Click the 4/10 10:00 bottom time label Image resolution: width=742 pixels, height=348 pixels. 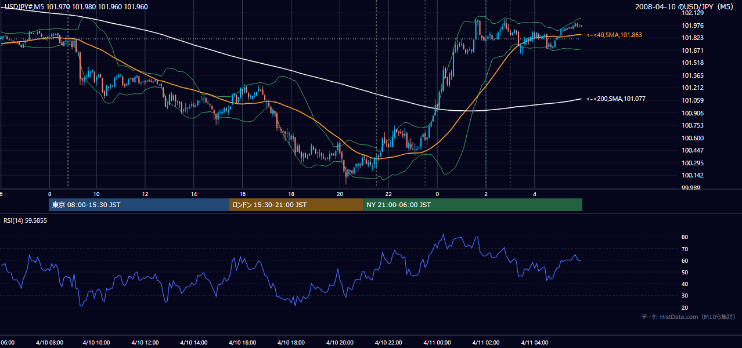point(95,342)
